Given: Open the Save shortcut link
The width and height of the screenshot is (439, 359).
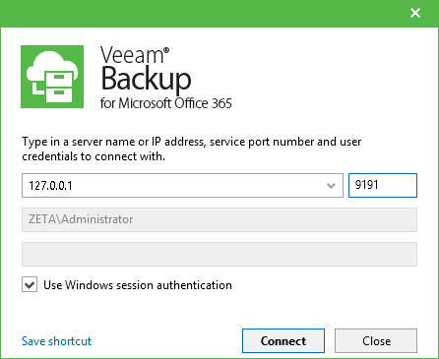Looking at the screenshot, I should pos(56,341).
